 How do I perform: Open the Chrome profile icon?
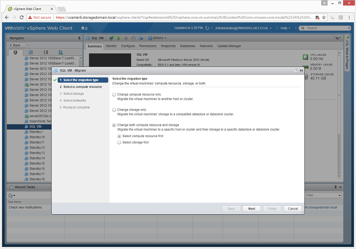pyautogui.click(x=324, y=3)
